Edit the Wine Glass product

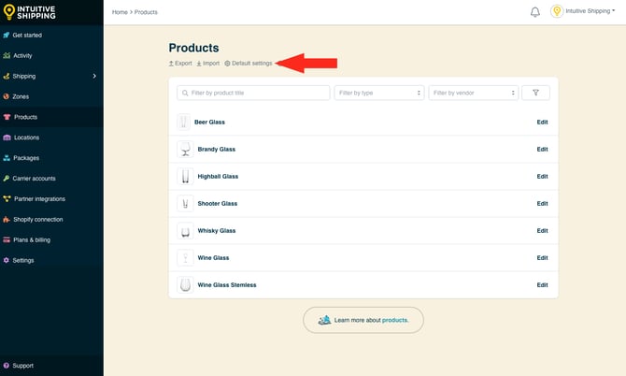[542, 258]
